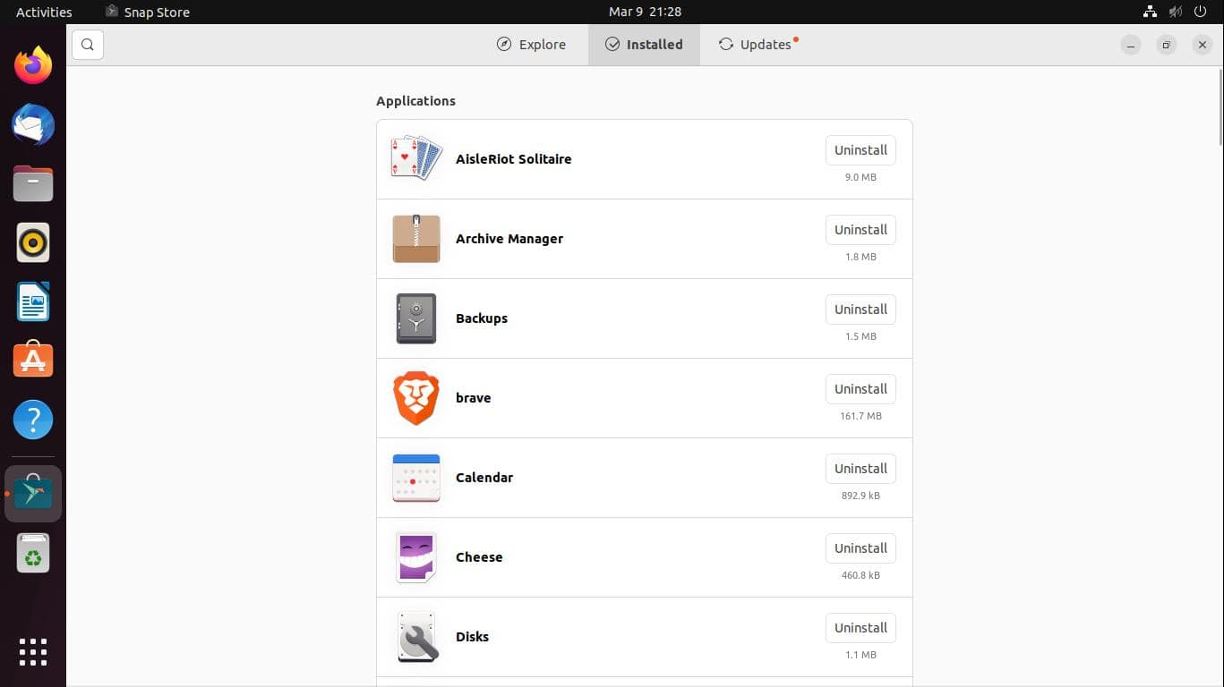Uninstall AisleRiot Solitaire

[x=859, y=149]
